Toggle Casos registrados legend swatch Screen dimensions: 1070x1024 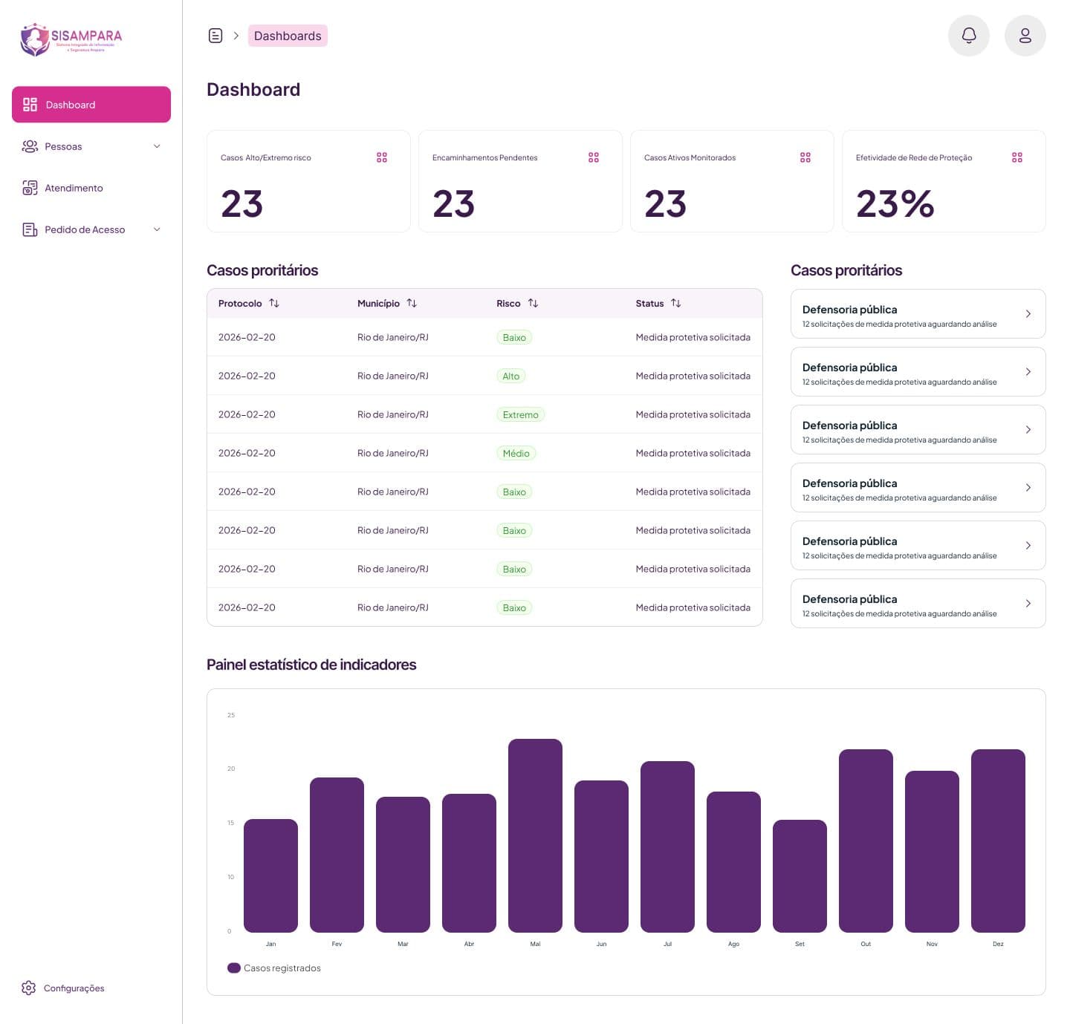[x=234, y=968]
